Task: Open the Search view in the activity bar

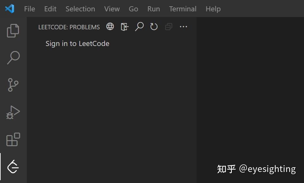Action: (13, 57)
